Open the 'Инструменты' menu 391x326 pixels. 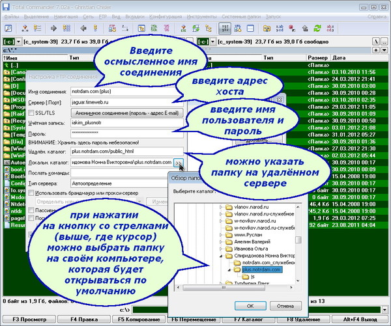[202, 17]
